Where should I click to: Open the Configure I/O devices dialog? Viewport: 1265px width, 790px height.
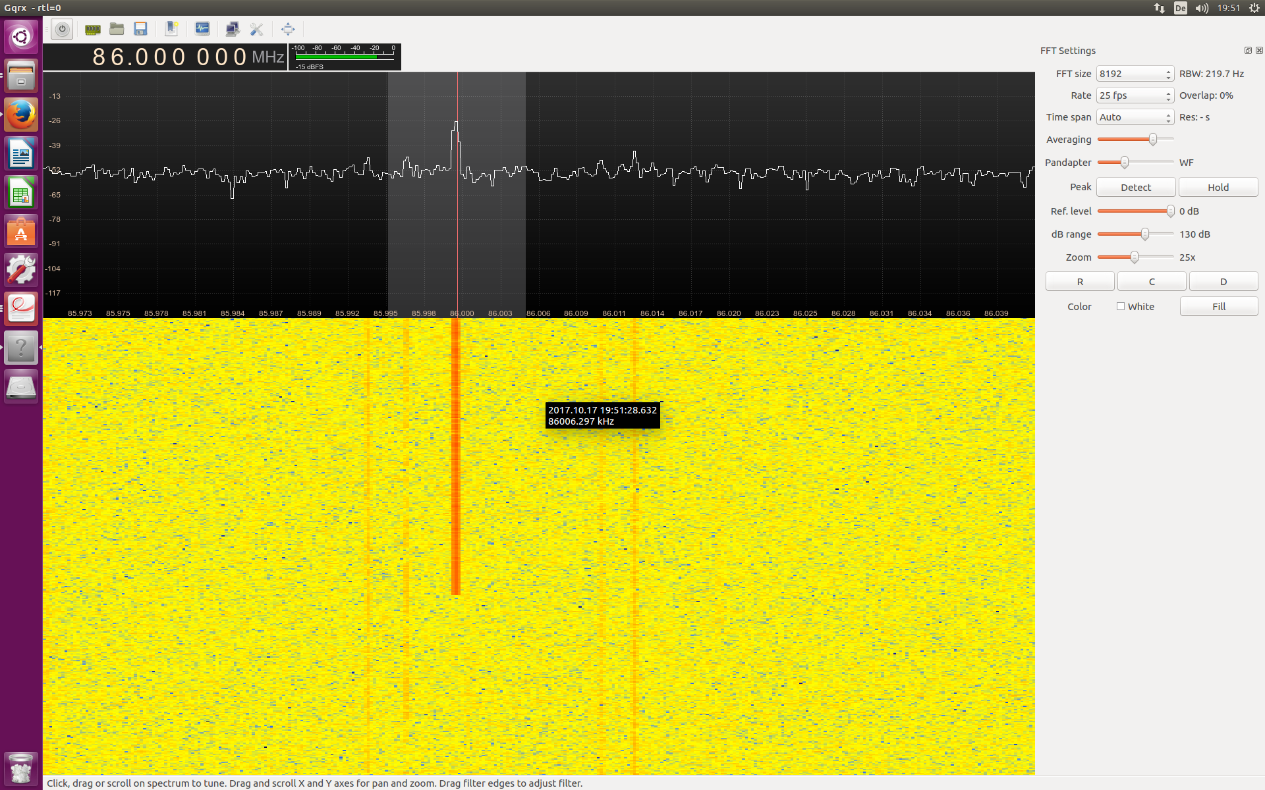[x=92, y=29]
